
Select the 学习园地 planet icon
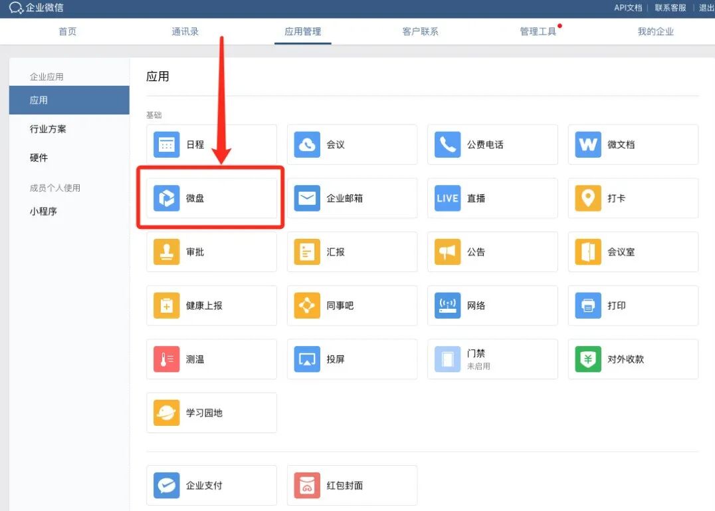pos(166,413)
